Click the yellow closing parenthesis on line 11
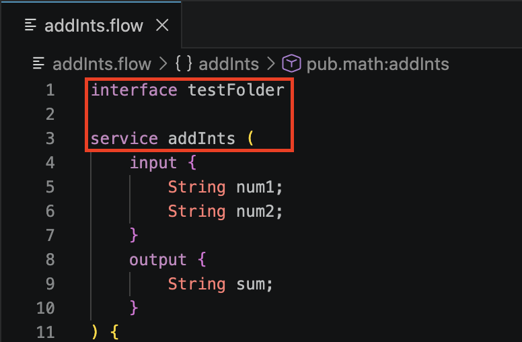Screen dimensions: 522x342 (95, 333)
